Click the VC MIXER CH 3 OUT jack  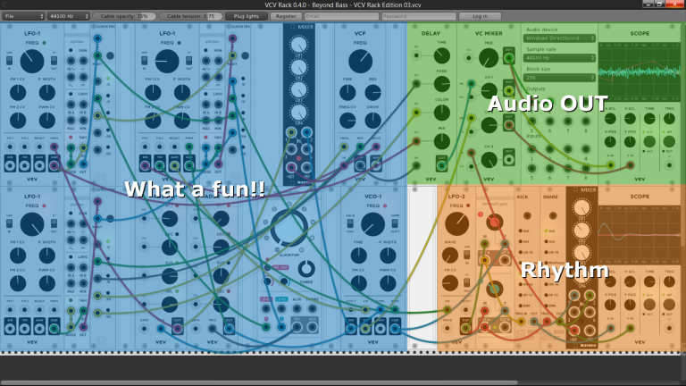pos(509,159)
